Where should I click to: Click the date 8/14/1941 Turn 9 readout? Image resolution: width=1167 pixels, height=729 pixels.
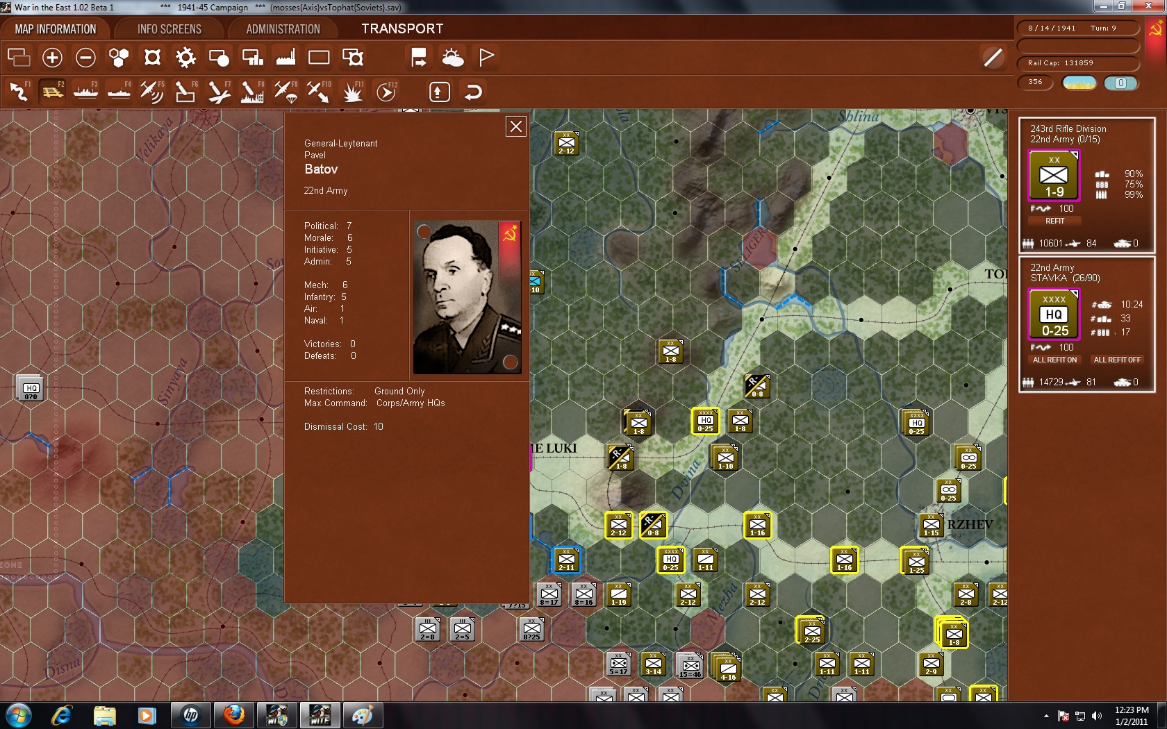tap(1078, 28)
